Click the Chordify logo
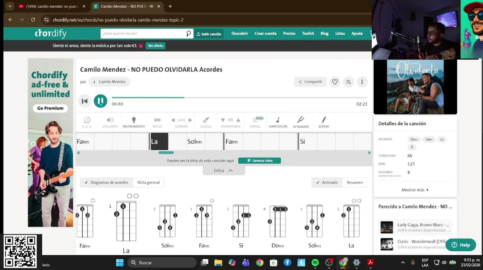Viewport: 483px width, 270px height. coord(51,33)
